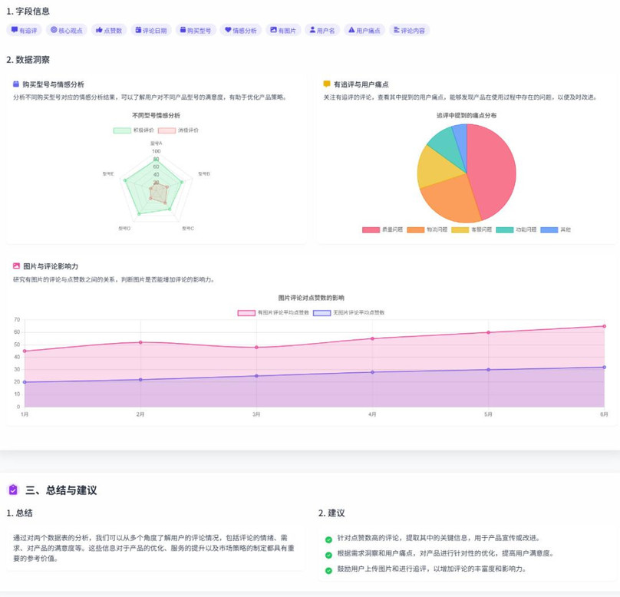The image size is (620, 597).
Task: Toggle the 其他 pie legend item
Action: pos(556,229)
